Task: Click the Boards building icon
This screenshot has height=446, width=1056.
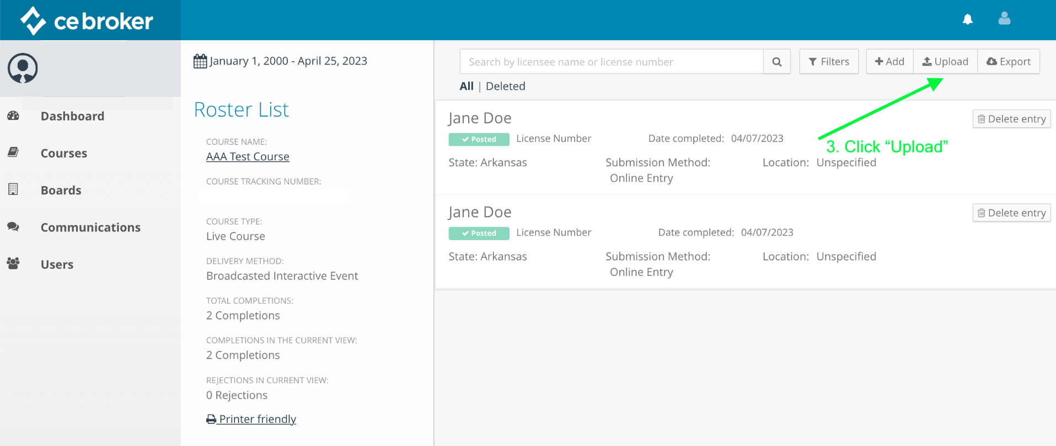Action: [x=13, y=190]
